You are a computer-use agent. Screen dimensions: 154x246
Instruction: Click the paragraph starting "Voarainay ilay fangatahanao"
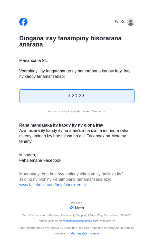(x=75, y=74)
